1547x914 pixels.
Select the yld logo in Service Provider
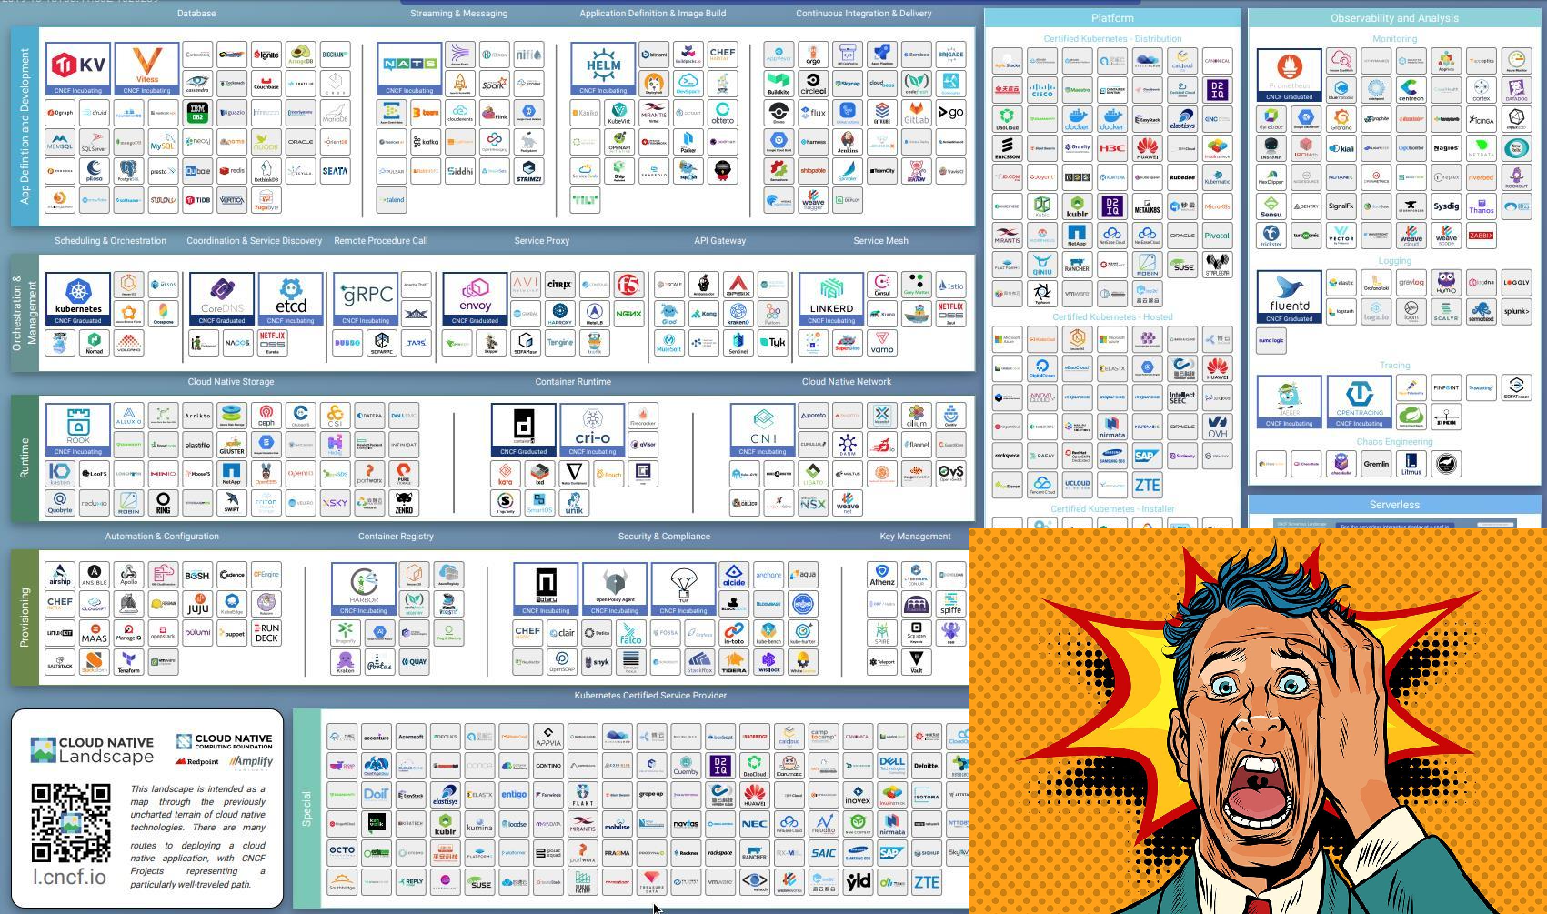858,881
